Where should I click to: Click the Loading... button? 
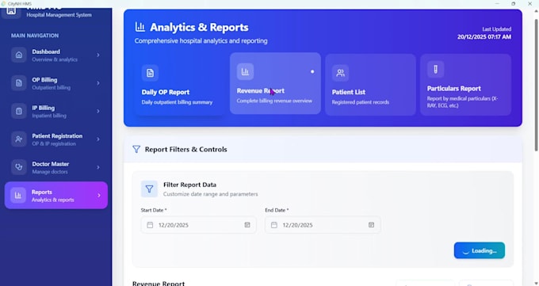click(480, 250)
